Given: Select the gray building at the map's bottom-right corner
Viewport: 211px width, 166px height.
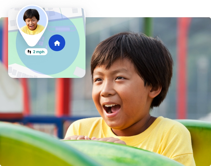Looking at the screenshot, I should 79,72.
